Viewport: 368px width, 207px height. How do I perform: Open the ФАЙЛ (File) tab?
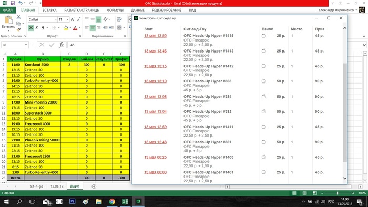(x=8, y=10)
